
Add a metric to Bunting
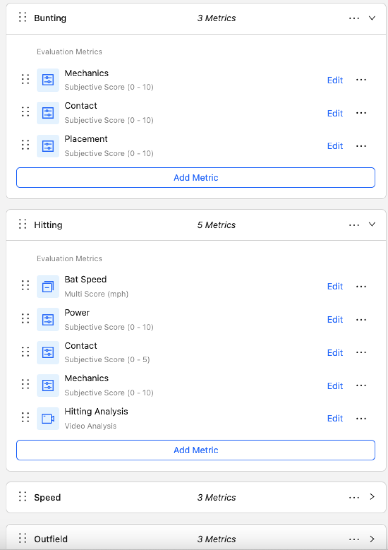click(196, 178)
